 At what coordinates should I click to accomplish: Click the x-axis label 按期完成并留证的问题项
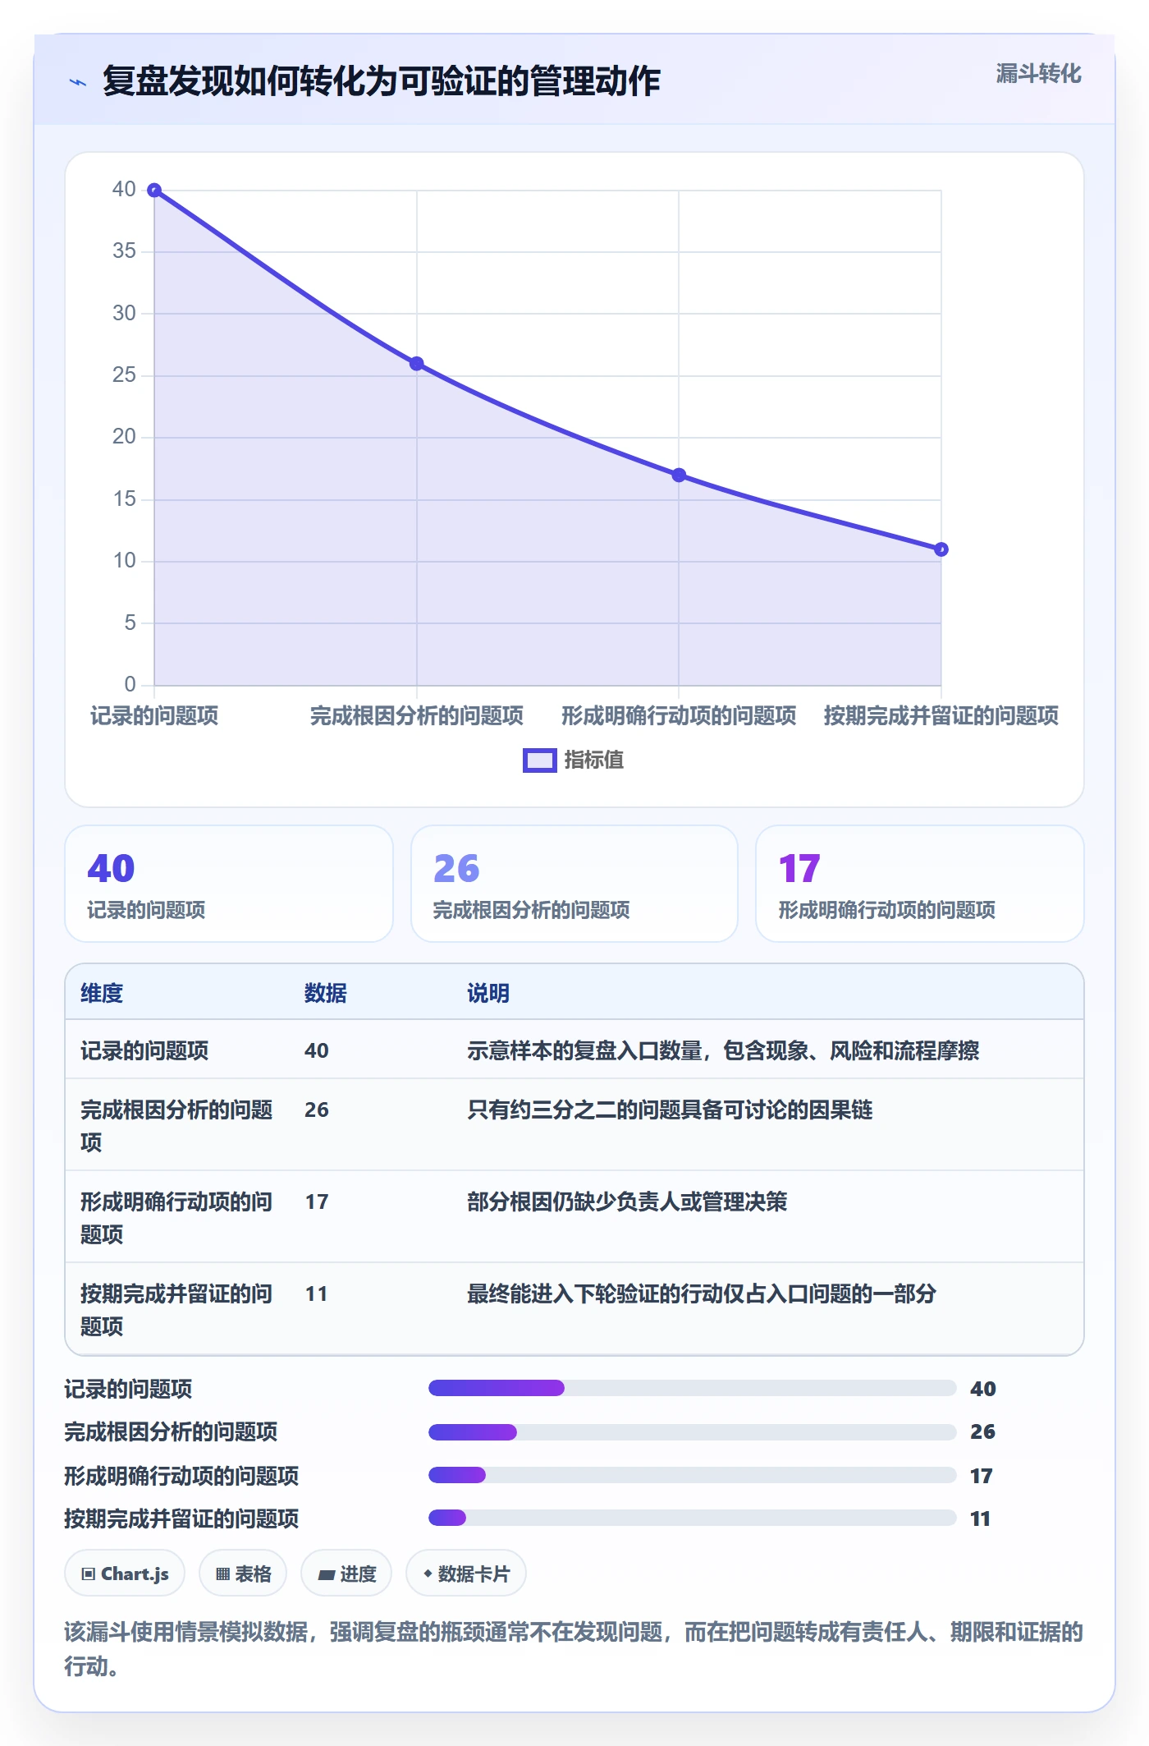[x=941, y=716]
